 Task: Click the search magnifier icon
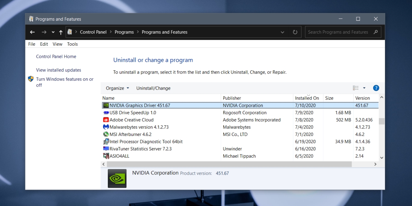coord(375,32)
